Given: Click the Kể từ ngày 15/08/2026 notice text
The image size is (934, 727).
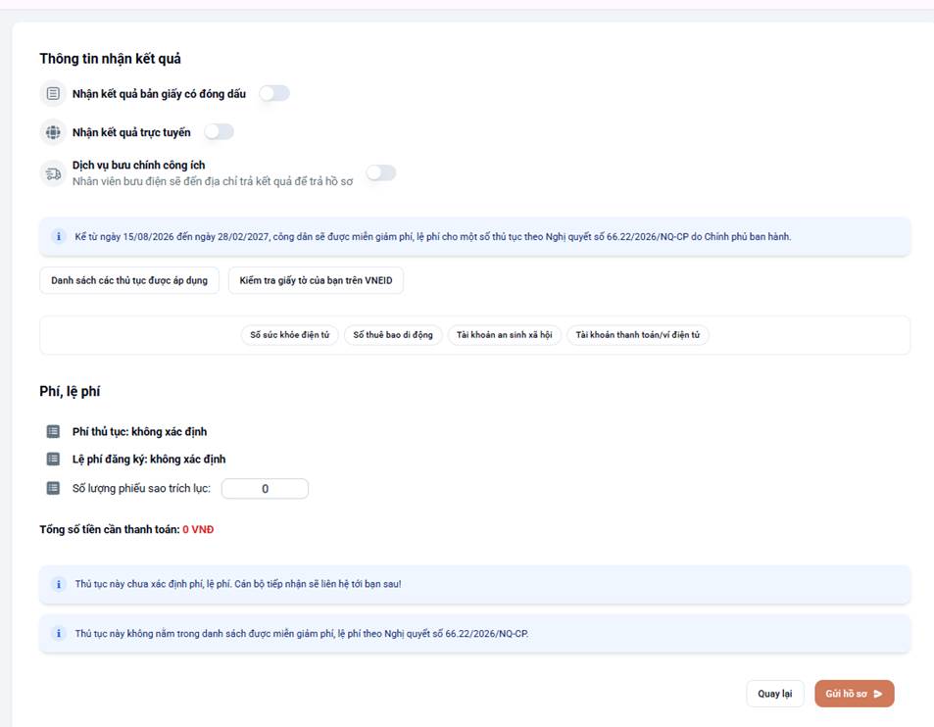Looking at the screenshot, I should 433,237.
